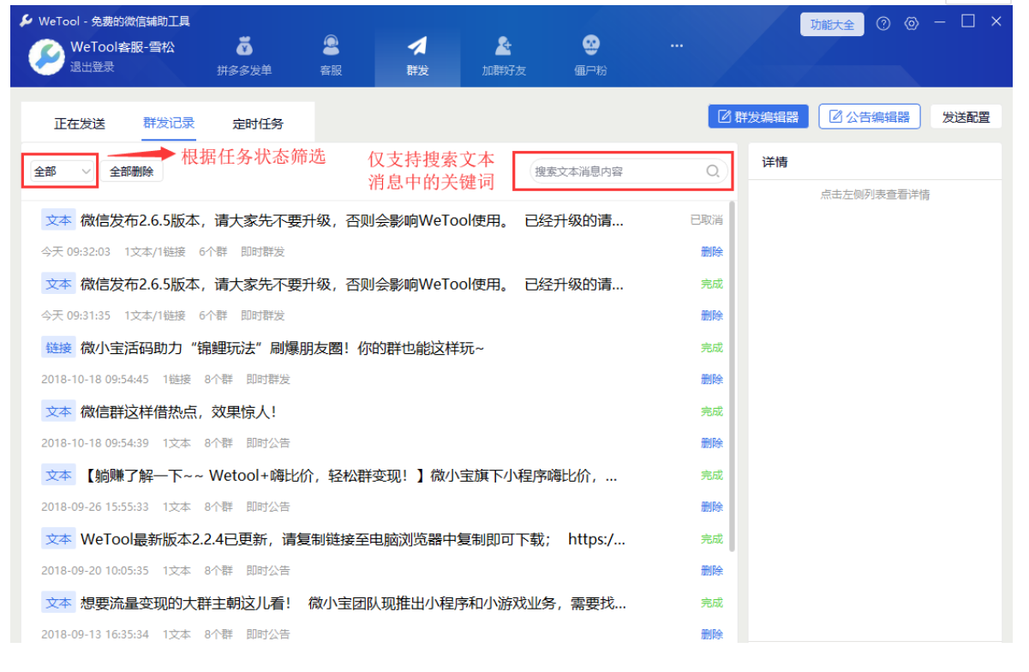Image resolution: width=1029 pixels, height=672 pixels.
Task: Delete the record from 2018-09-20 10:05:35
Action: [x=712, y=570]
